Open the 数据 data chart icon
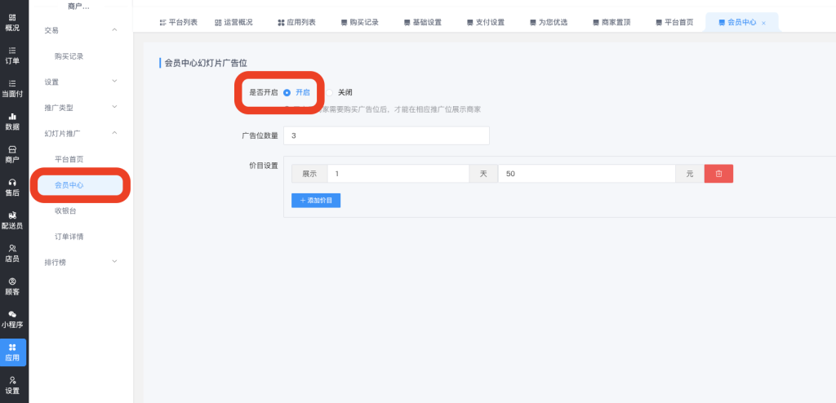 tap(12, 122)
